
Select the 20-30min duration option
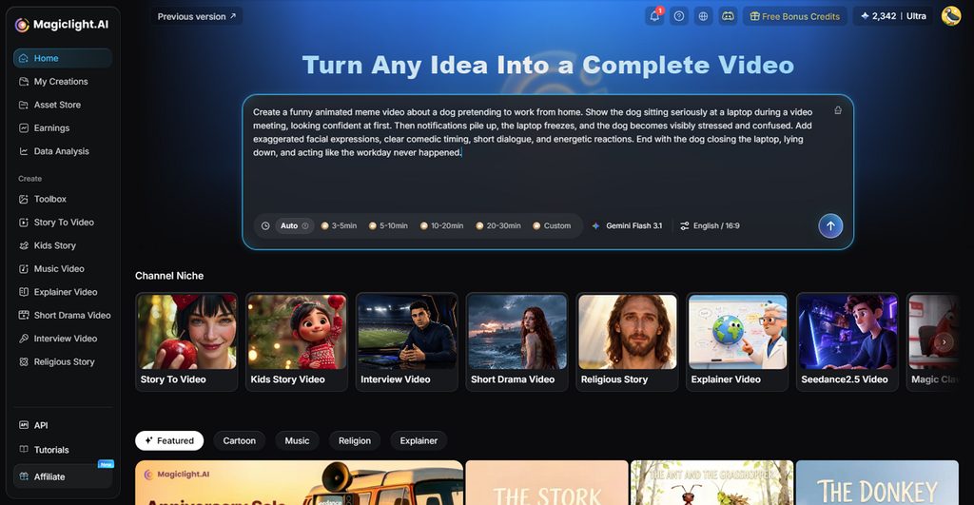pyautogui.click(x=498, y=226)
